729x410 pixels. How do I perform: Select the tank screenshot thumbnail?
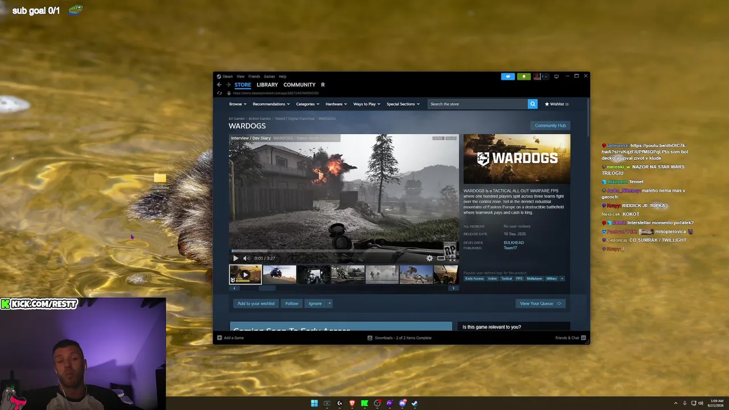348,274
